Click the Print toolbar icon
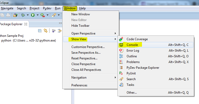This screenshot has width=199, height=104. click(8, 15)
